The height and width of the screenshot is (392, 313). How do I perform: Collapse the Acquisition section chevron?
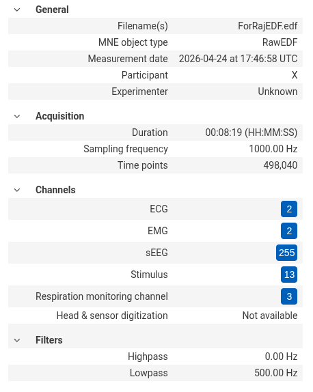pos(17,116)
